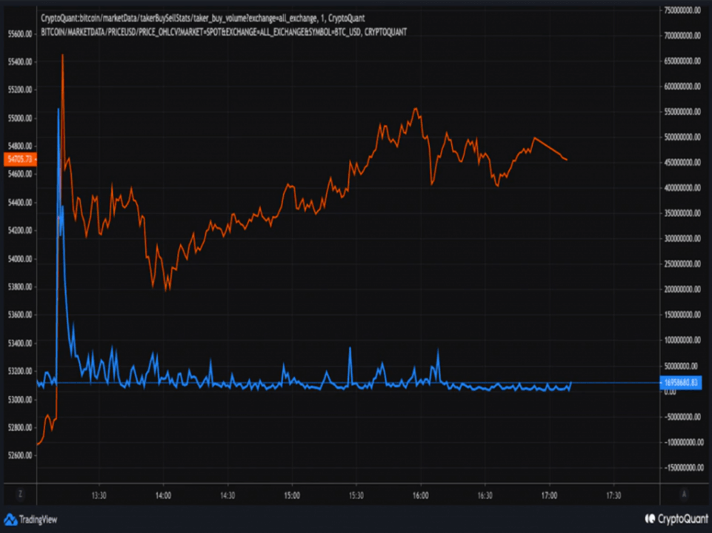Click the 14:00 time axis label
Image resolution: width=712 pixels, height=533 pixels.
(x=164, y=495)
